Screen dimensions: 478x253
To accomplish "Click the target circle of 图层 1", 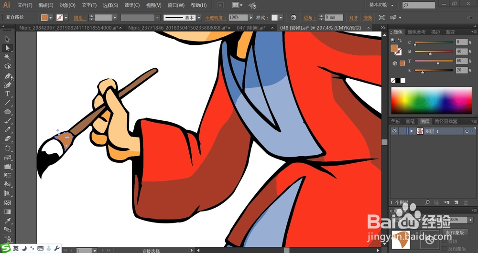I will click(467, 131).
